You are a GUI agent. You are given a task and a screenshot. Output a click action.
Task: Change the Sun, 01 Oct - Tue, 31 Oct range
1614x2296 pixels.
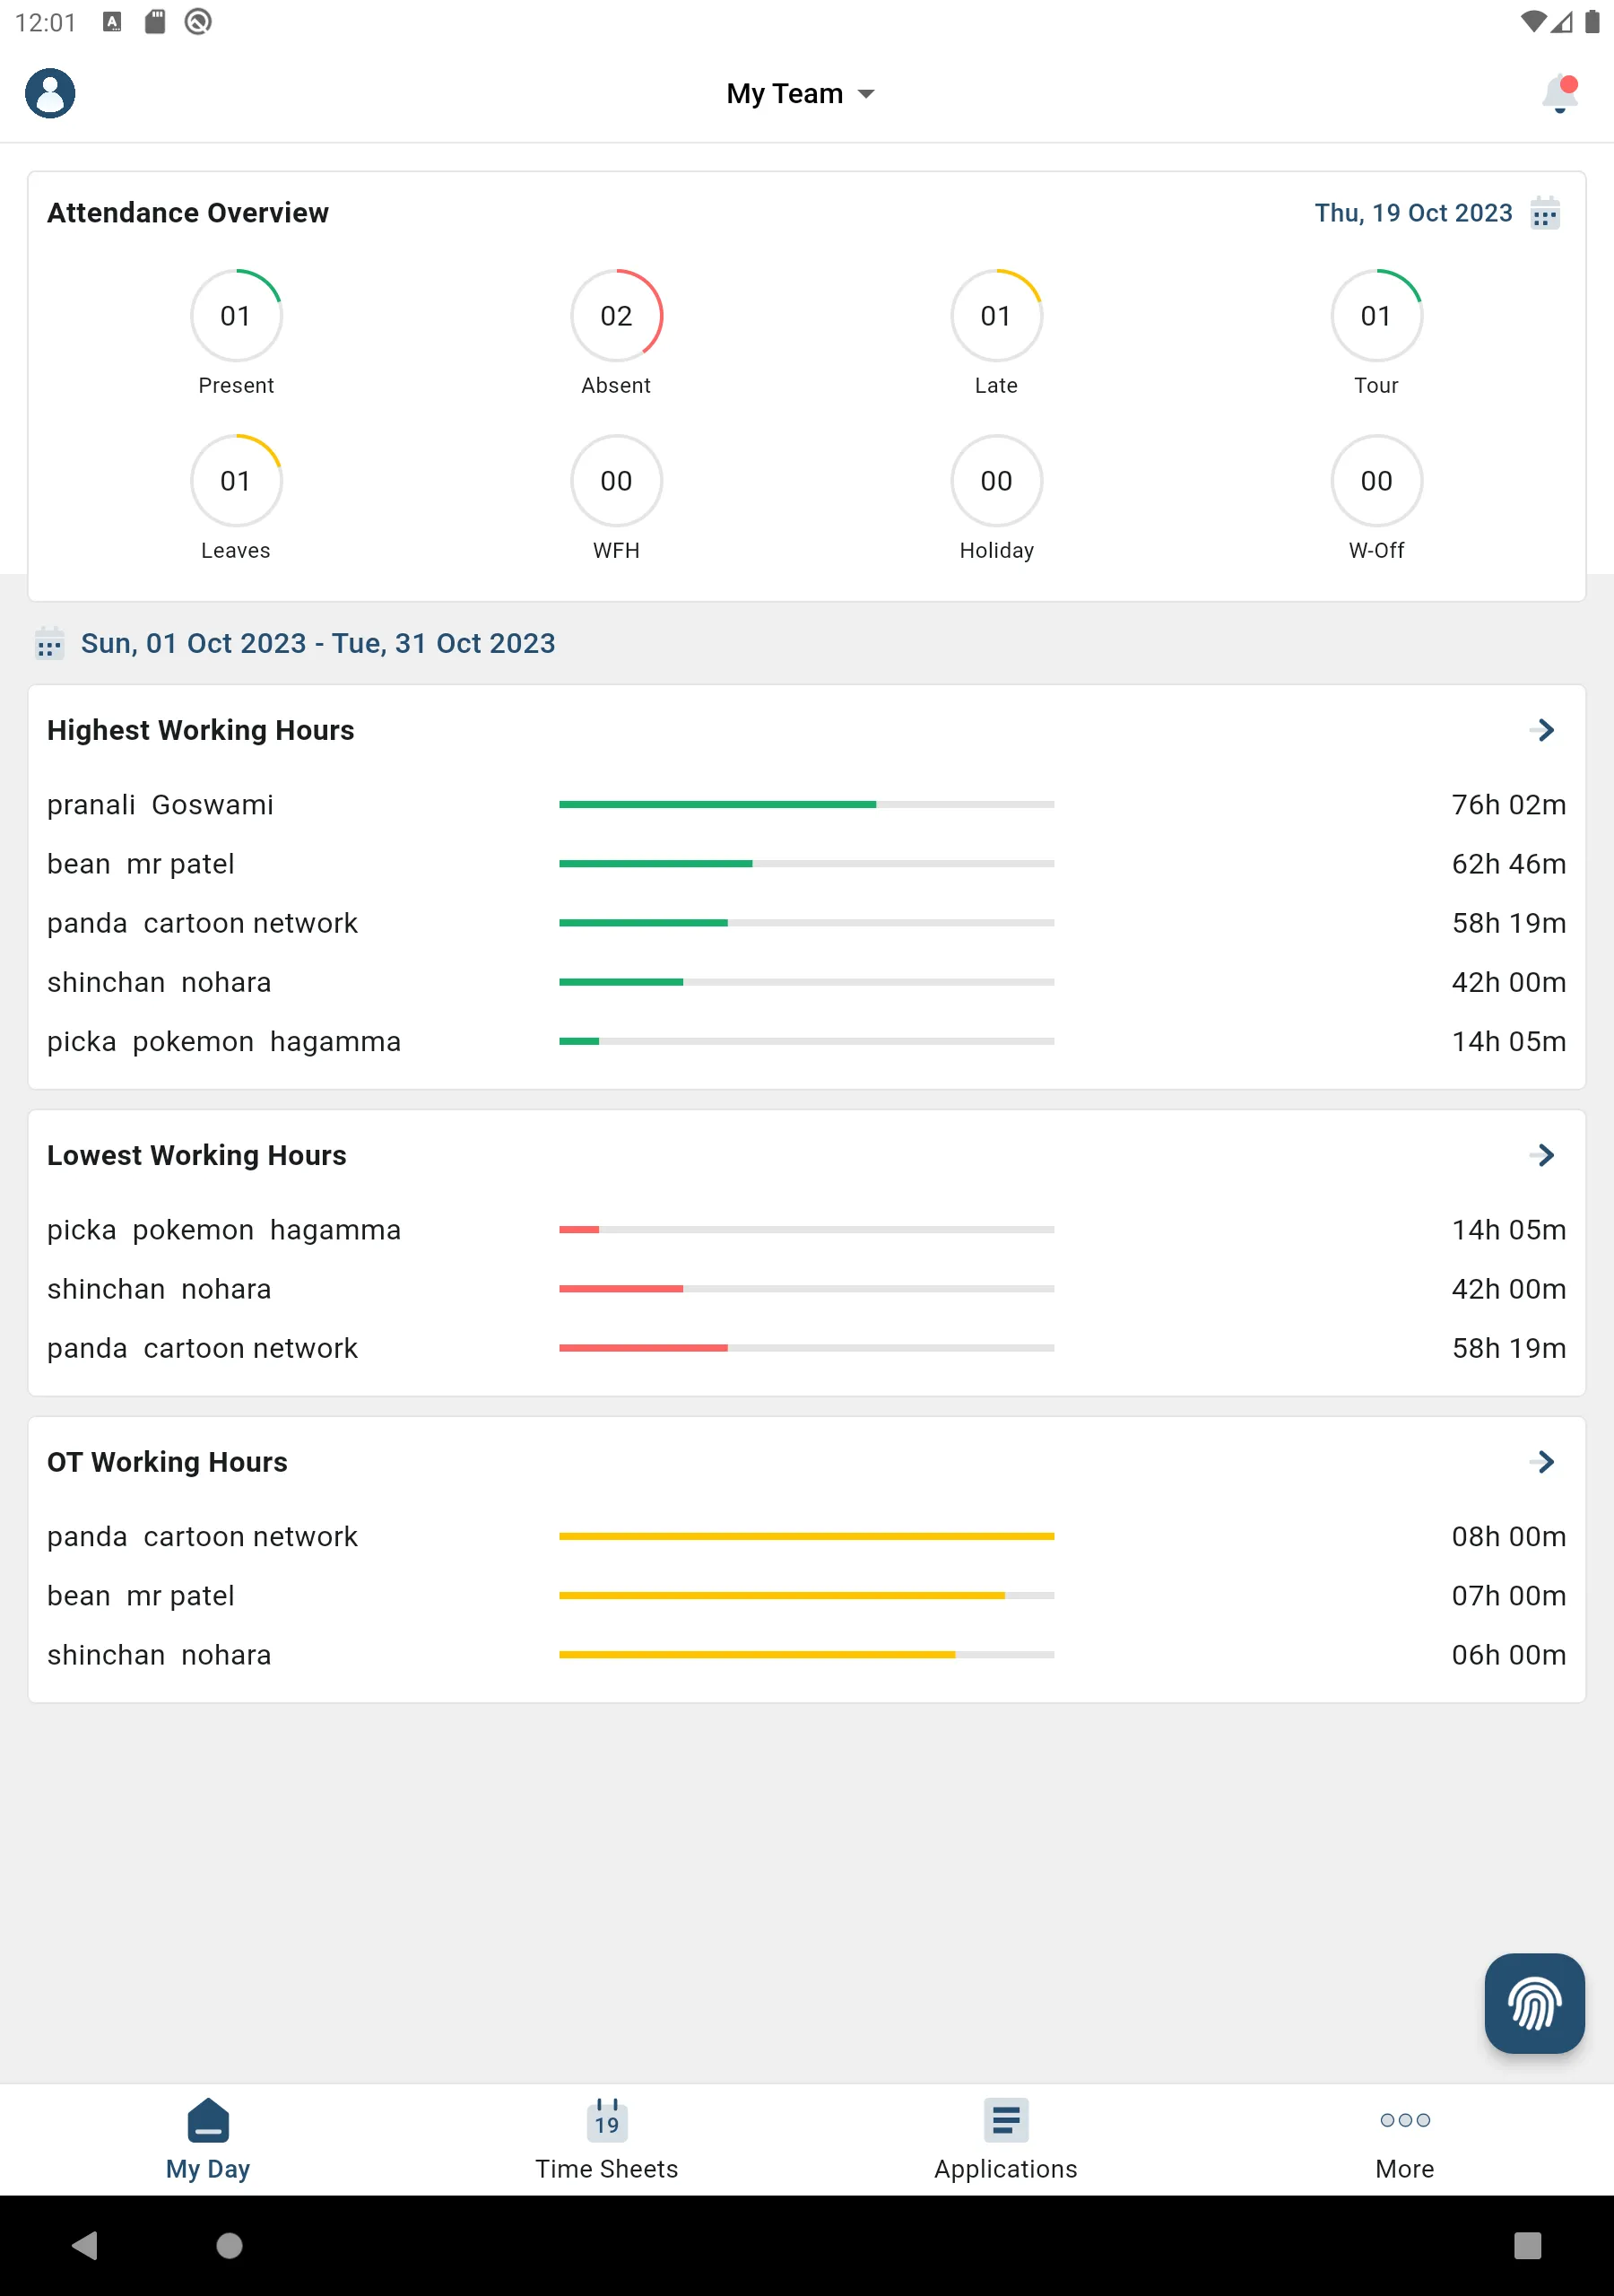click(x=318, y=643)
